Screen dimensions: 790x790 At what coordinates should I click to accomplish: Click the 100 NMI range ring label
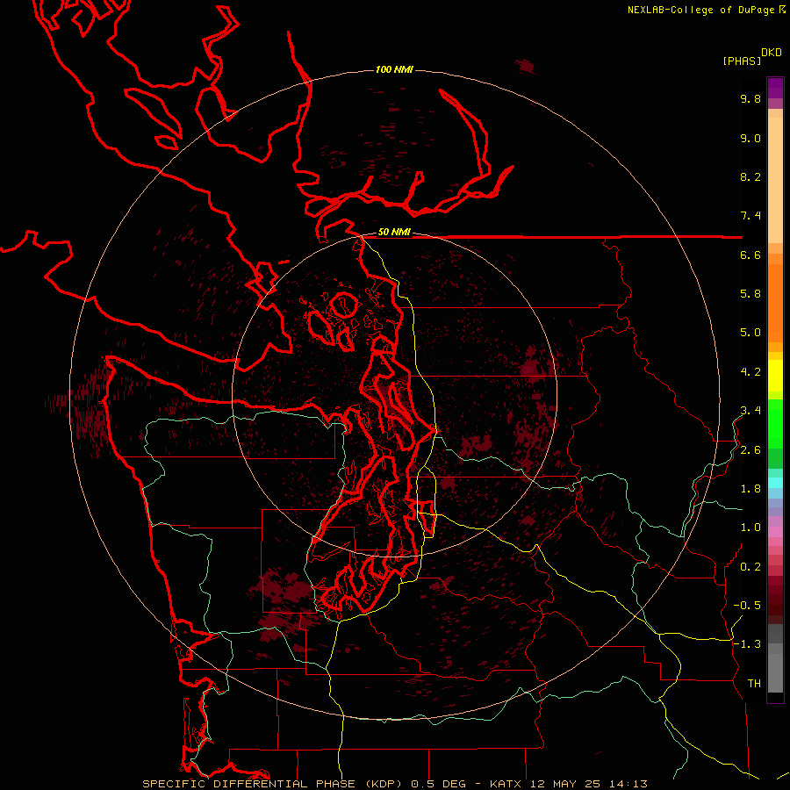tap(394, 69)
